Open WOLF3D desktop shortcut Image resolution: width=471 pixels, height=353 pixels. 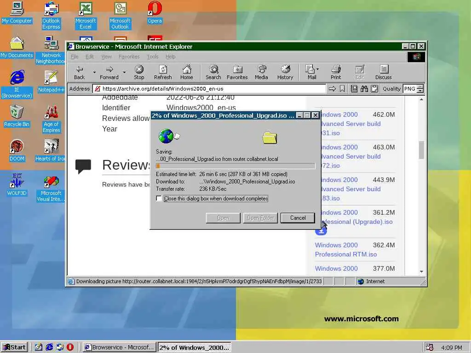17,185
